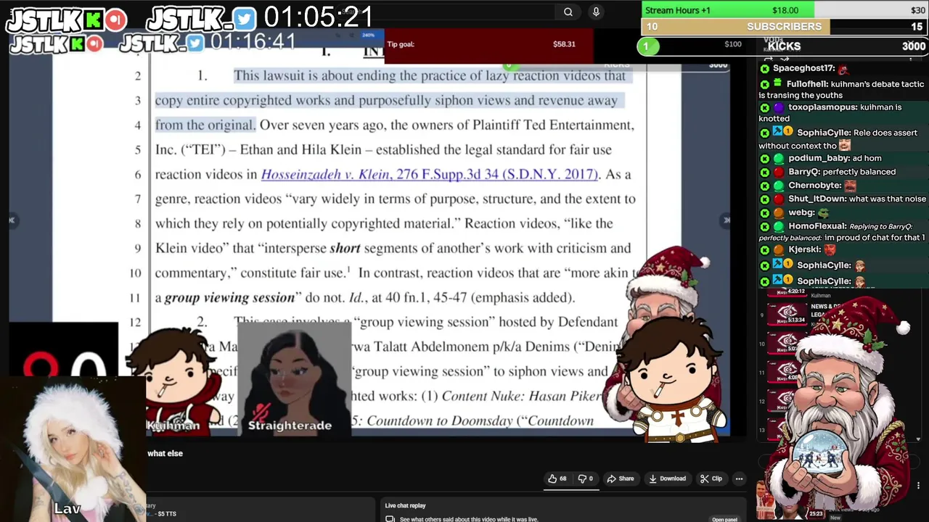Open the three-dot more actions menu beside Clip
The height and width of the screenshot is (522, 929).
(739, 478)
